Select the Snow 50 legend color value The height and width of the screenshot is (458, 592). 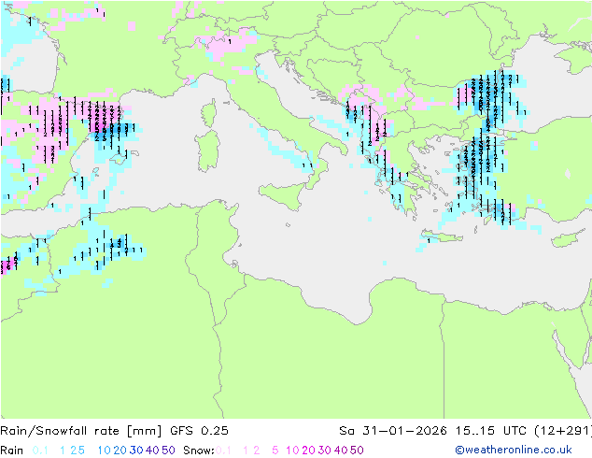[x=357, y=451]
